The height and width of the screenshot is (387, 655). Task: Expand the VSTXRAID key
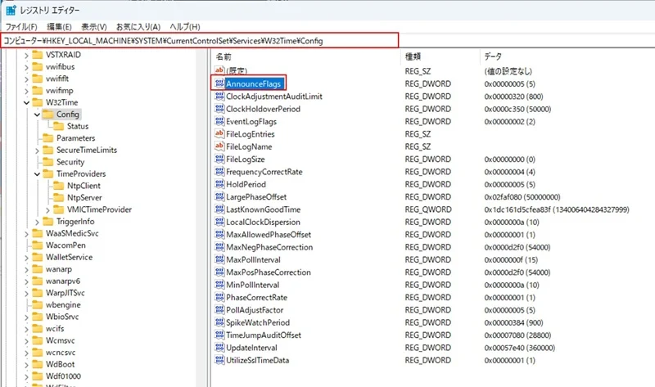point(27,55)
